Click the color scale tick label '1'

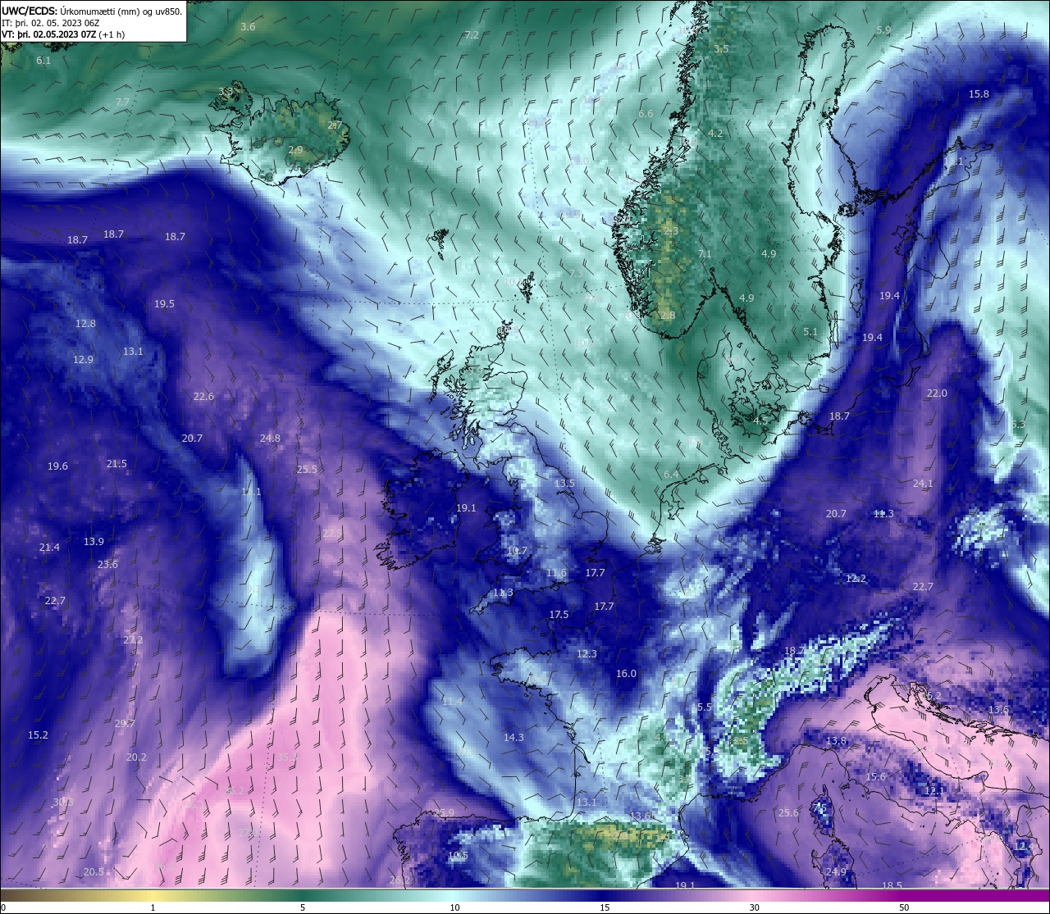pyautogui.click(x=153, y=907)
